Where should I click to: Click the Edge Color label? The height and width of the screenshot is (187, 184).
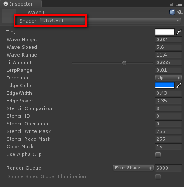(x=20, y=85)
